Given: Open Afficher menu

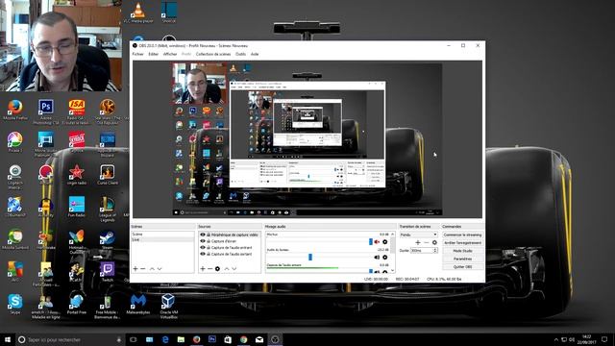Looking at the screenshot, I should 170,54.
